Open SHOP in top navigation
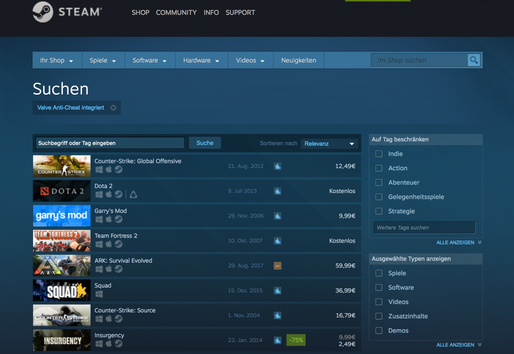This screenshot has width=514, height=354. 141,12
